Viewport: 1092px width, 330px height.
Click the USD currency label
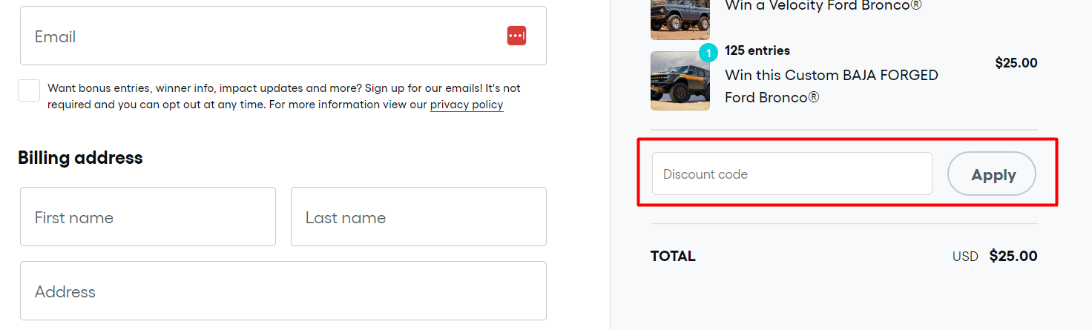point(965,257)
